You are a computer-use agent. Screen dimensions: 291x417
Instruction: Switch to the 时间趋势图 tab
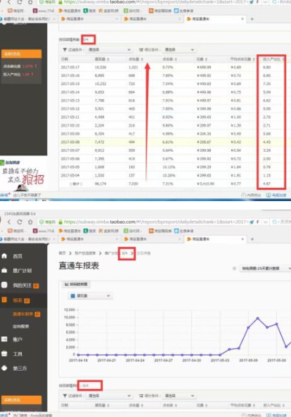point(77,284)
